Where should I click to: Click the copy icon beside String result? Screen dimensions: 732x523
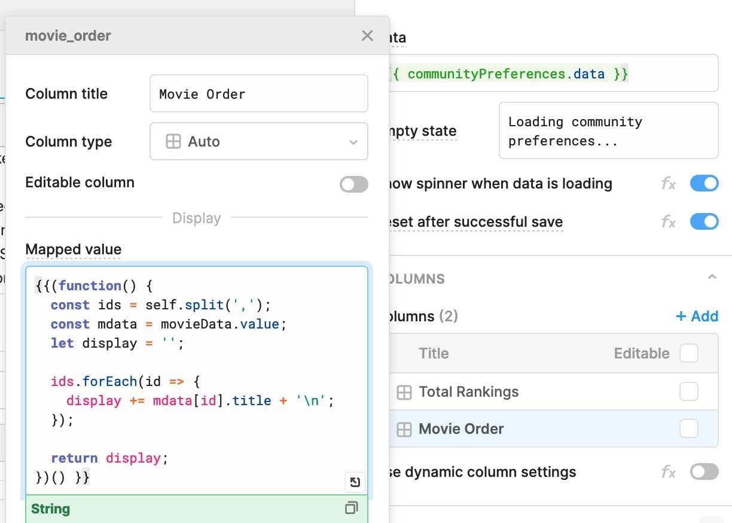[352, 508]
